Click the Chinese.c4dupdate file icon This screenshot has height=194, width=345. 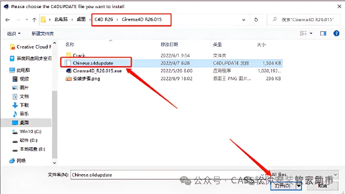click(x=69, y=63)
